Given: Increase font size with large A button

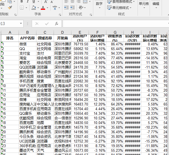Looking at the screenshot, I should coord(46,2).
